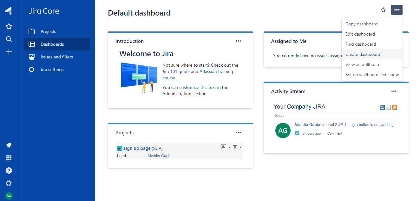Viewport: 420px width, 201px height.
Task: Open Issues and filters in navigation
Action: click(x=56, y=57)
